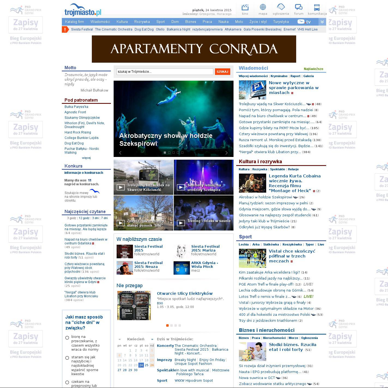The width and height of the screenshot is (388, 388).
Task: Open Siesta Festival 2015: Mariza thumbnail
Action: click(x=182, y=251)
